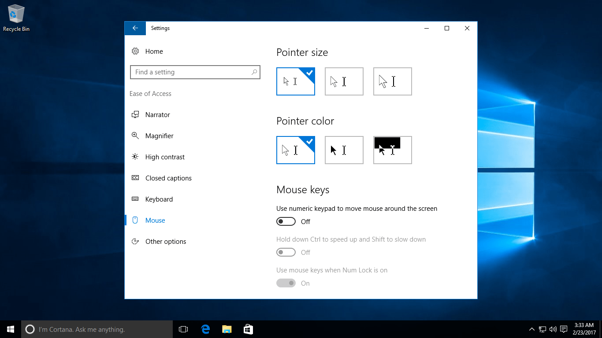Open the Narrator settings in sidebar
The width and height of the screenshot is (602, 338).
pos(157,114)
